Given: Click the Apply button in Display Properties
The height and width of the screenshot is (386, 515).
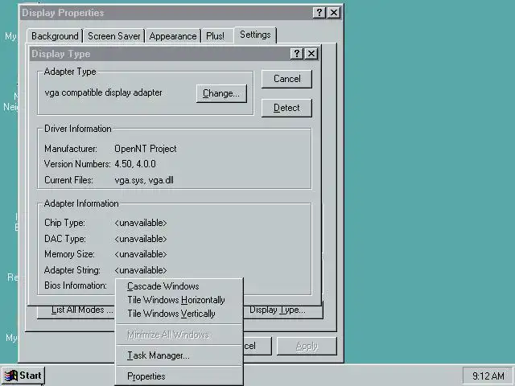Looking at the screenshot, I should (x=307, y=347).
